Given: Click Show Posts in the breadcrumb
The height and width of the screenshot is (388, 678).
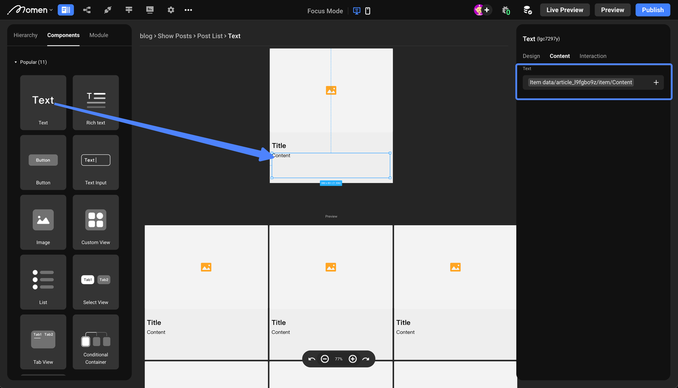Looking at the screenshot, I should (x=175, y=36).
